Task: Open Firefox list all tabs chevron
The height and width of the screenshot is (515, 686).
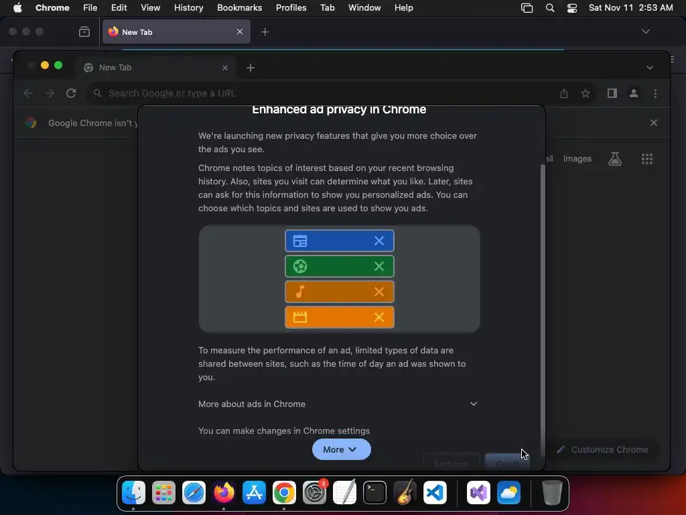Action: tap(645, 32)
